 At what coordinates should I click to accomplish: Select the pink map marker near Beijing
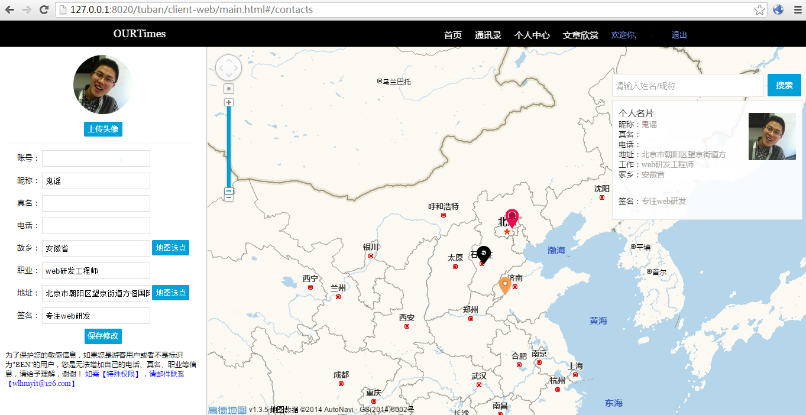click(x=512, y=218)
